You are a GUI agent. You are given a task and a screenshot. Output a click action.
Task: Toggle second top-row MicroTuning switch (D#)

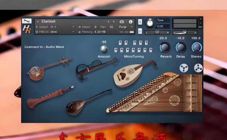126,43
